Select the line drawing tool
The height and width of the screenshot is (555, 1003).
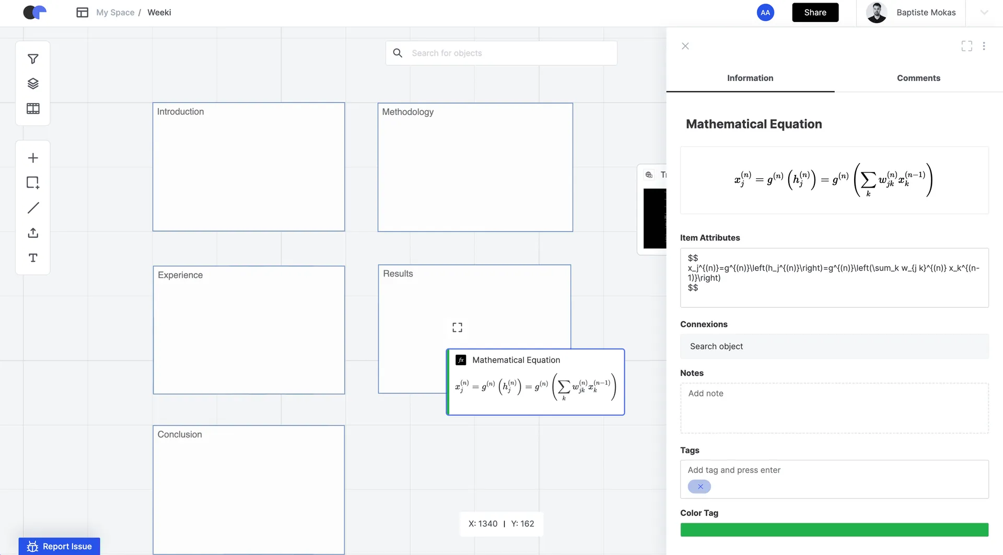(x=33, y=208)
